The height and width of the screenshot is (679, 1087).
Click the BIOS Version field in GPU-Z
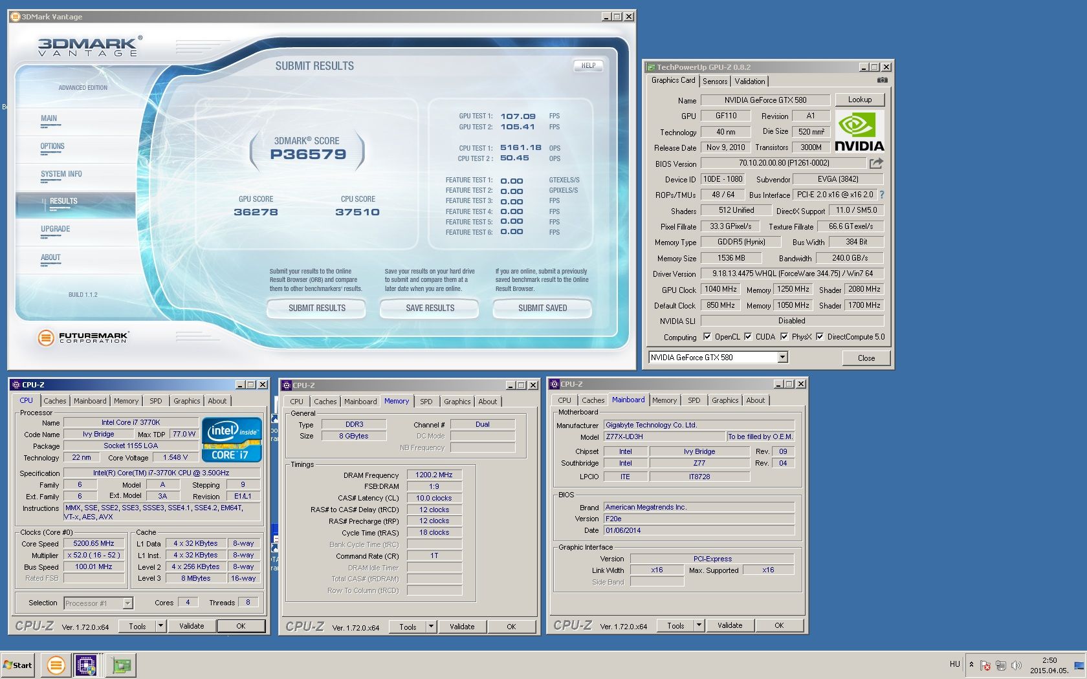pos(784,164)
